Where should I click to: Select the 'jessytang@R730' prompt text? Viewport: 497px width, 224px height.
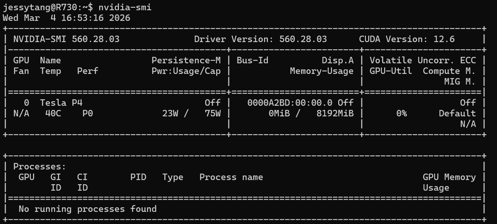(40, 7)
